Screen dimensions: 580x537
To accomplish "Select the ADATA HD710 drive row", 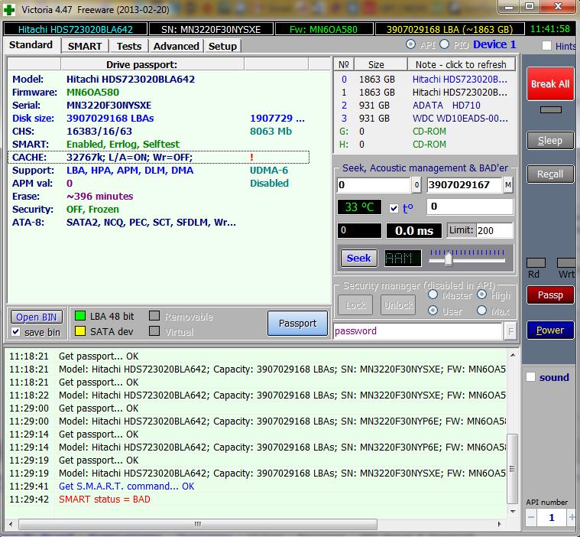I will coord(425,105).
